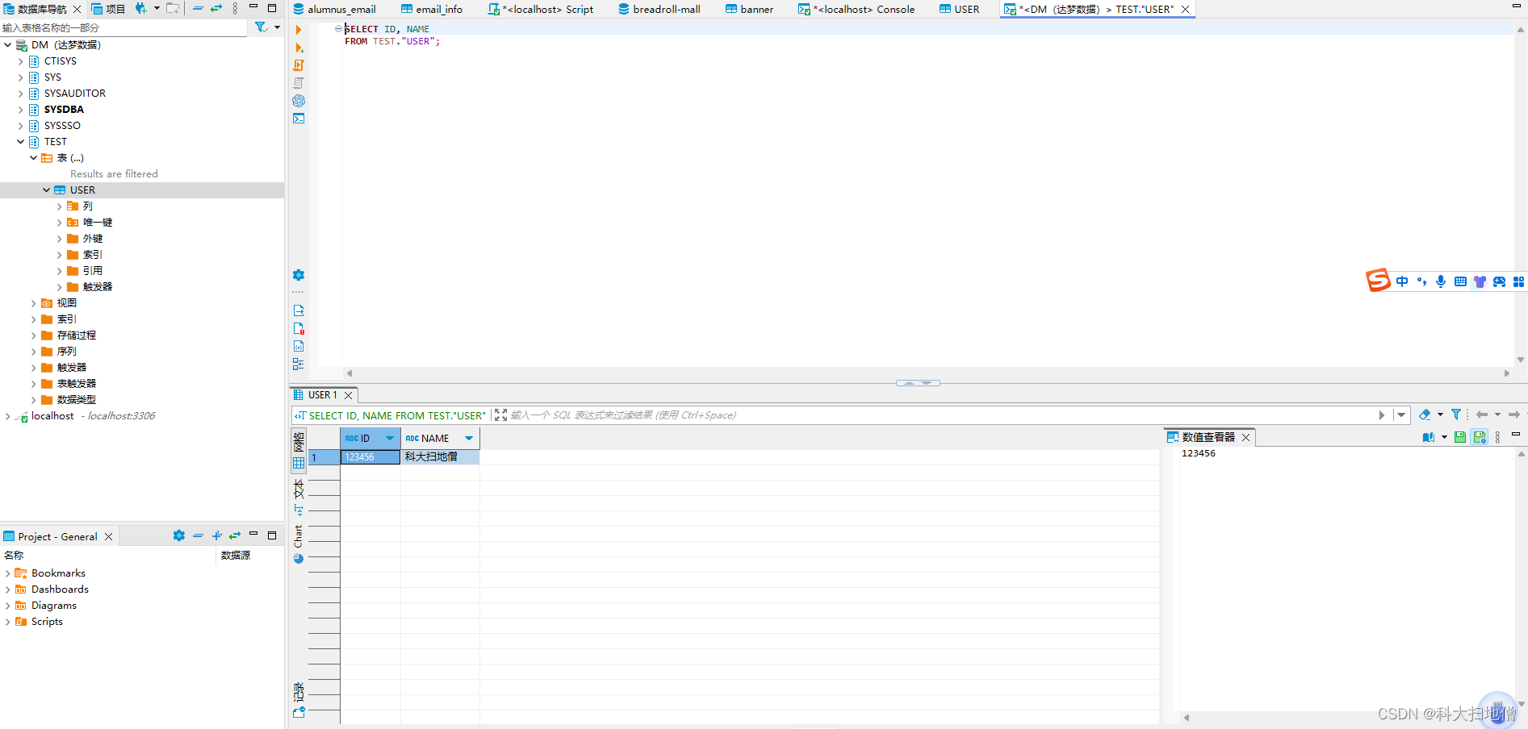Open the email_info editor tab
1528x729 pixels.
pyautogui.click(x=438, y=10)
